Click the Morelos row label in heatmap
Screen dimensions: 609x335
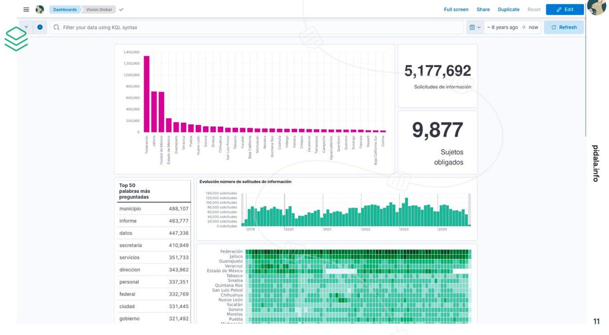click(234, 314)
